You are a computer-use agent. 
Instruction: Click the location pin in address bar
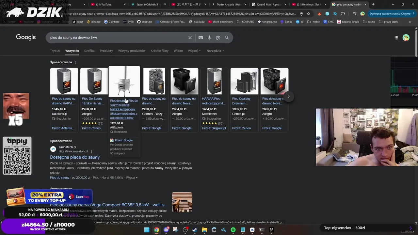[x=301, y=14]
